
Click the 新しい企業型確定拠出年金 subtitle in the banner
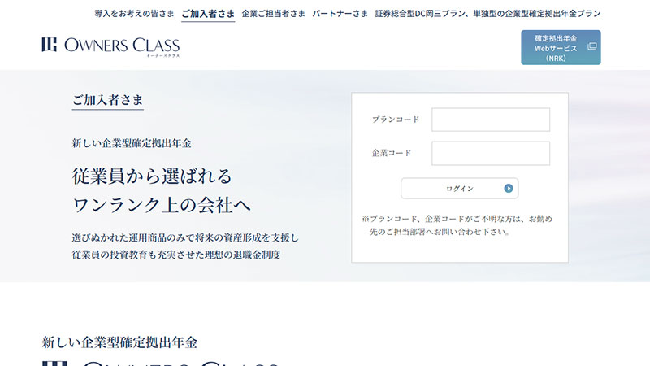pos(132,143)
